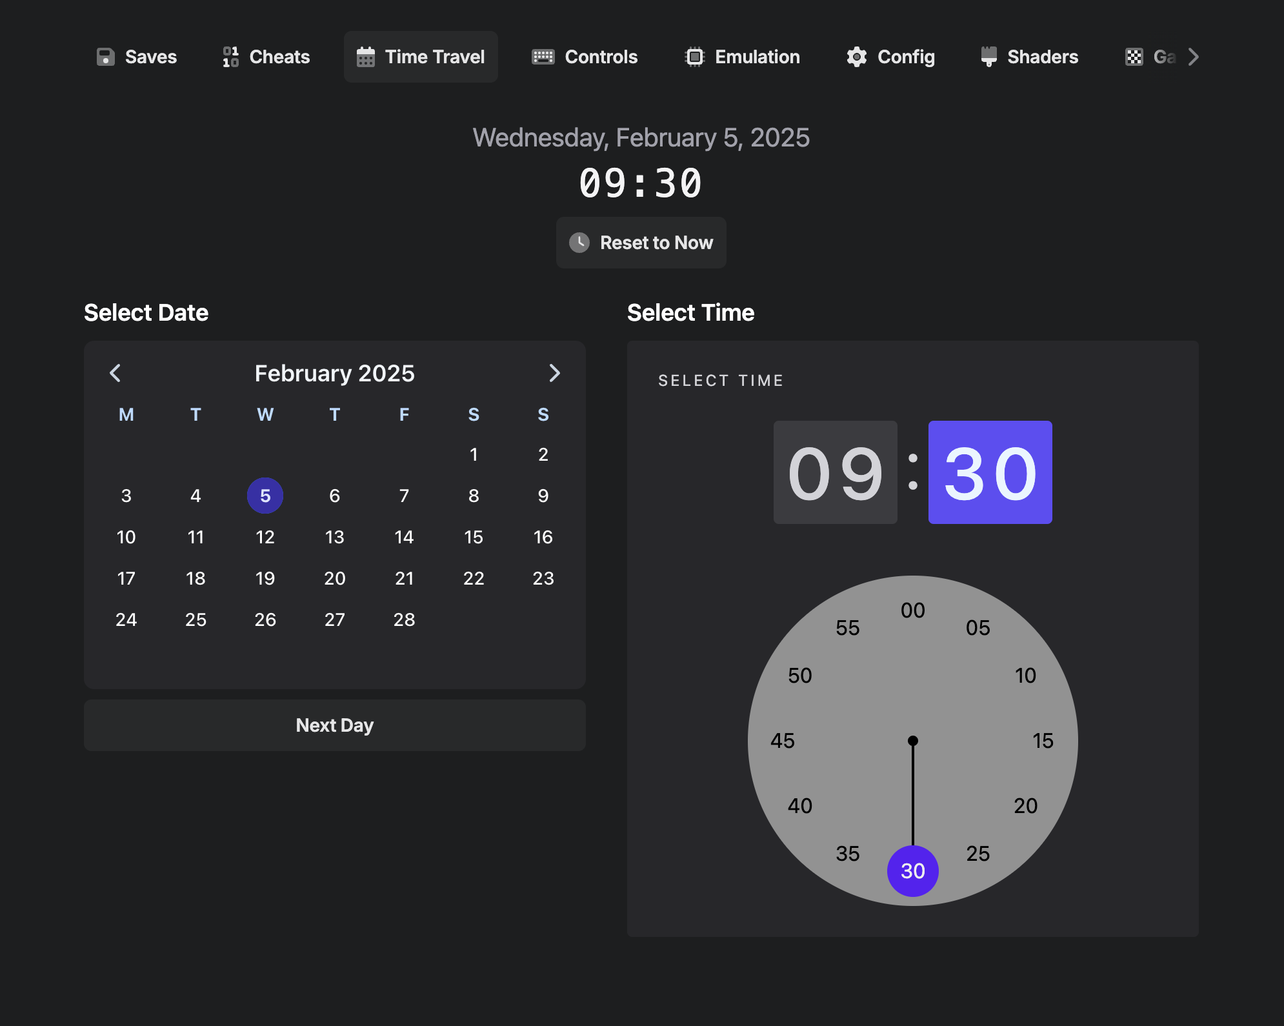Click the Config gear icon
Image resolution: width=1284 pixels, height=1026 pixels.
[856, 57]
